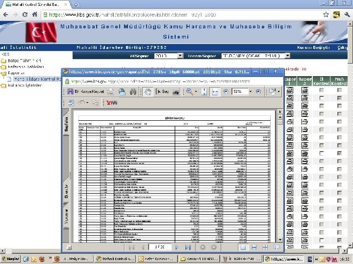This screenshot has height=264, width=353.
Task: Jump to the last PDF page
Action: pos(188,247)
